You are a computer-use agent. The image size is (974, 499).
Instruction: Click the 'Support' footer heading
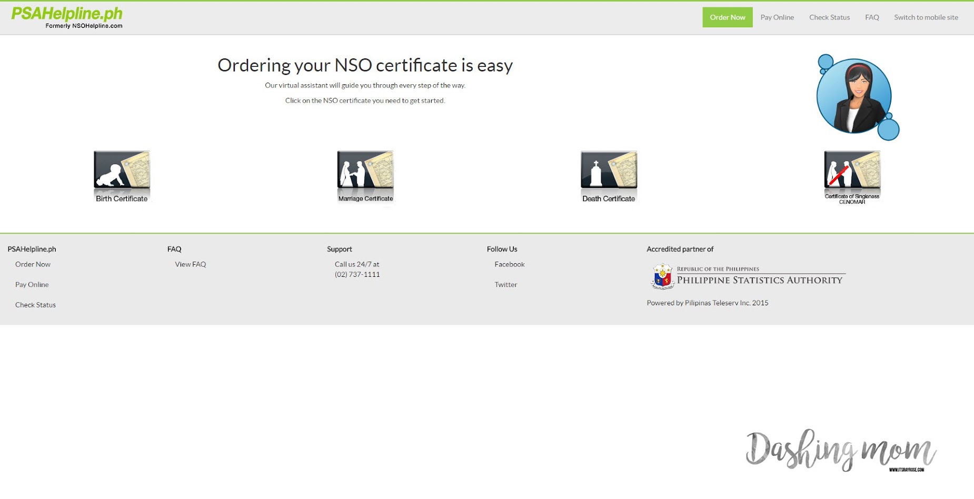point(339,249)
